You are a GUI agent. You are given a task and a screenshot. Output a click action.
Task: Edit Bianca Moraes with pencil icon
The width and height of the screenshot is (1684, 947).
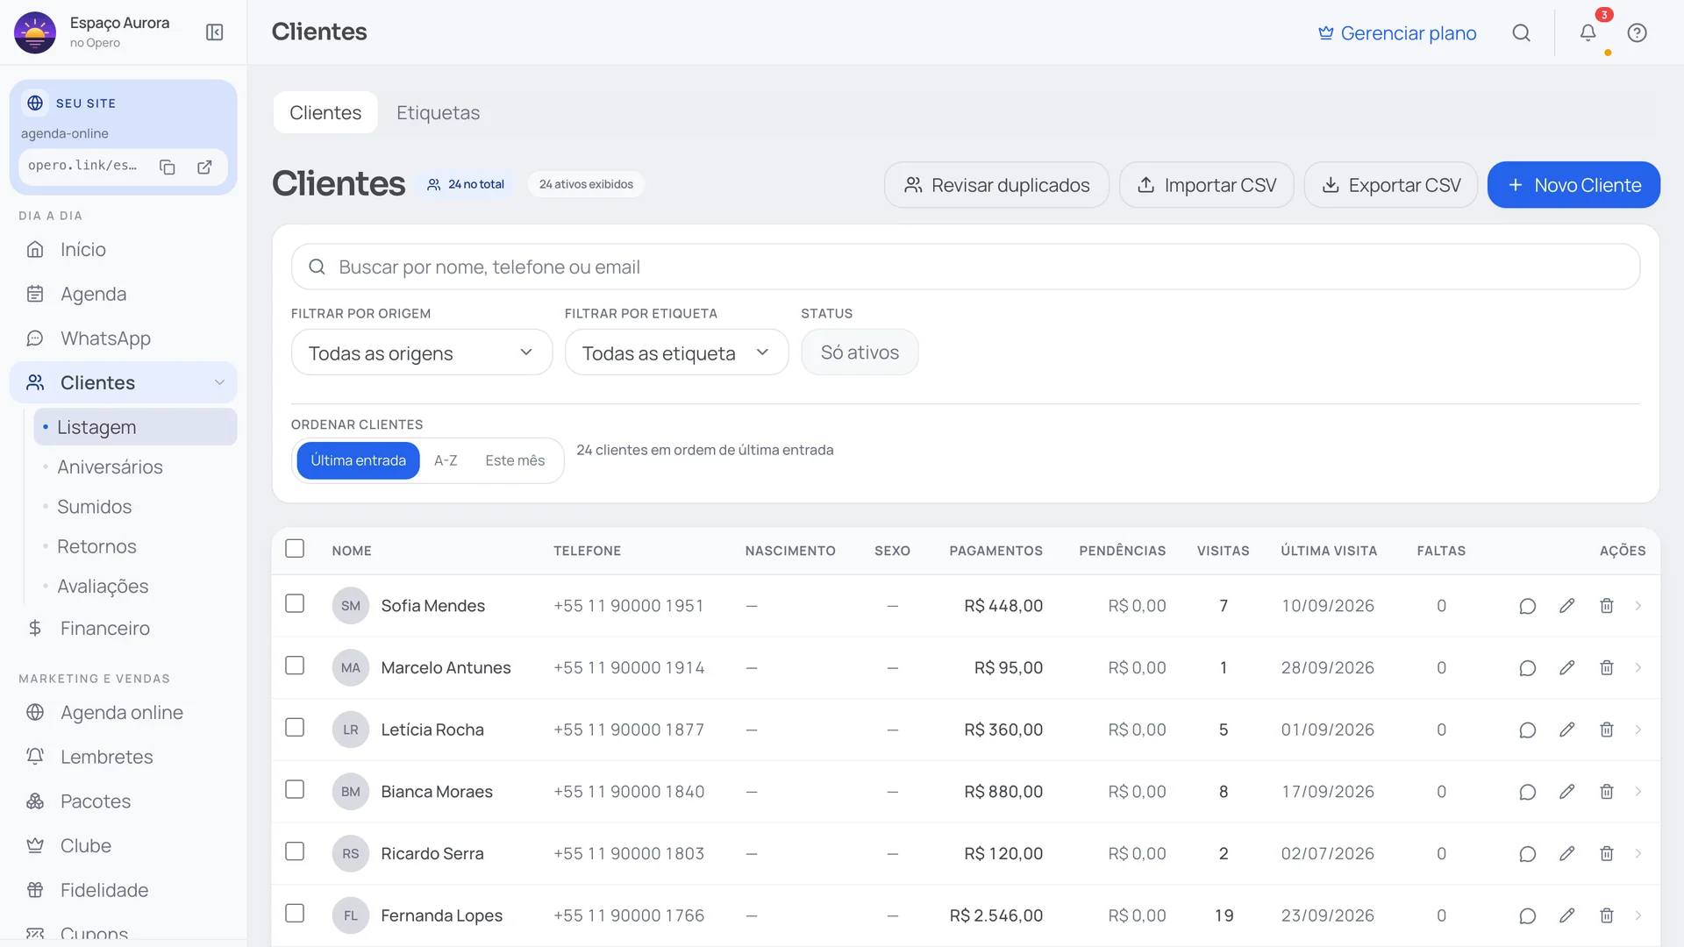pos(1566,792)
